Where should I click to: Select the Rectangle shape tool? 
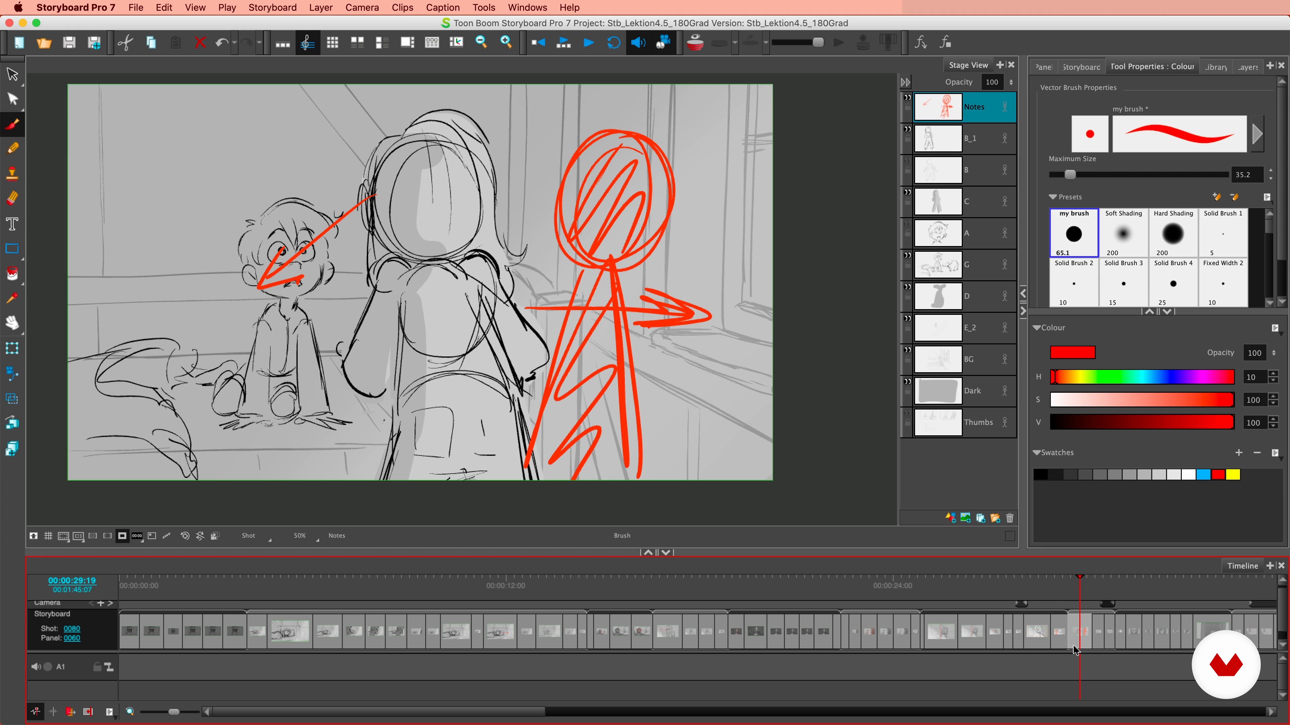pyautogui.click(x=12, y=249)
